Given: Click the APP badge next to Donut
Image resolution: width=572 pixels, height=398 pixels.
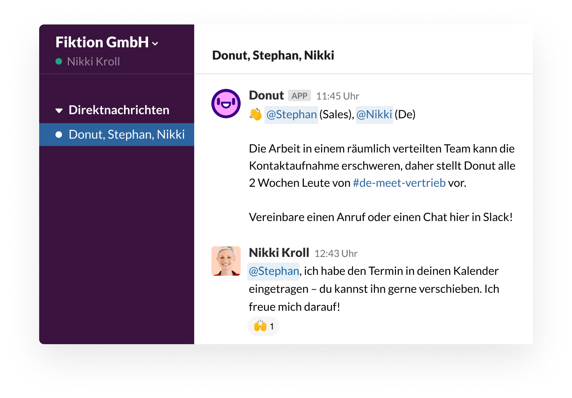Looking at the screenshot, I should 299,95.
